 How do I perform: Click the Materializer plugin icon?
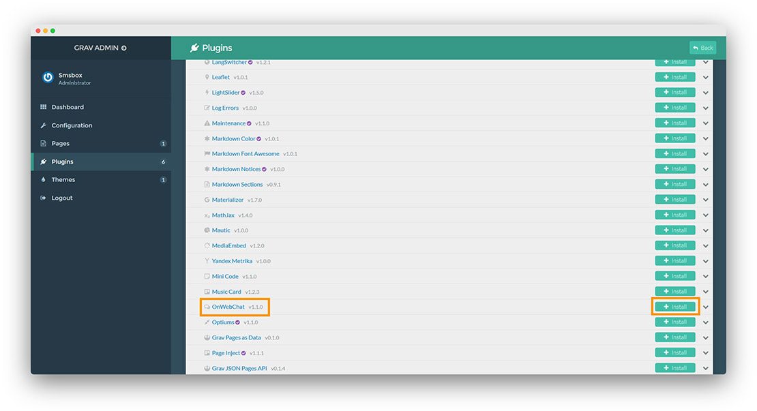(x=207, y=199)
